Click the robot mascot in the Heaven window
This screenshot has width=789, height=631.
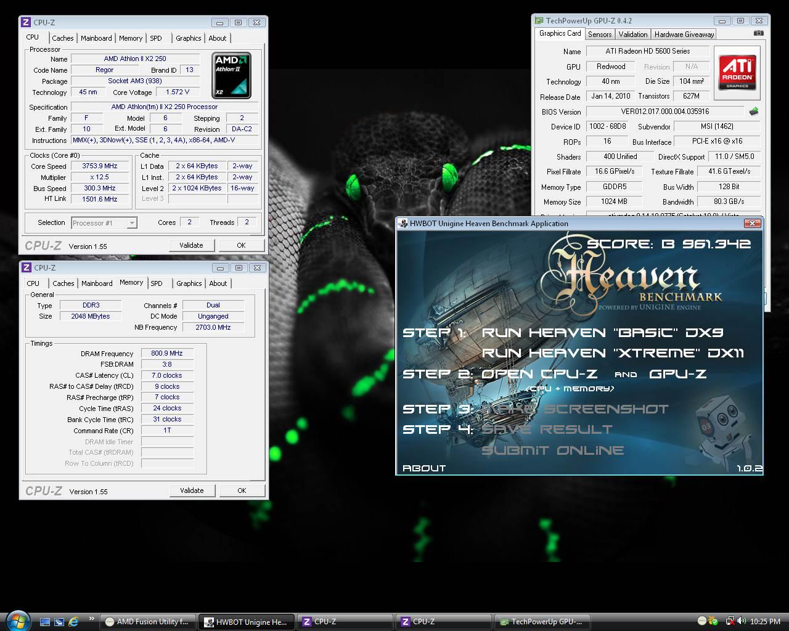[x=726, y=429]
